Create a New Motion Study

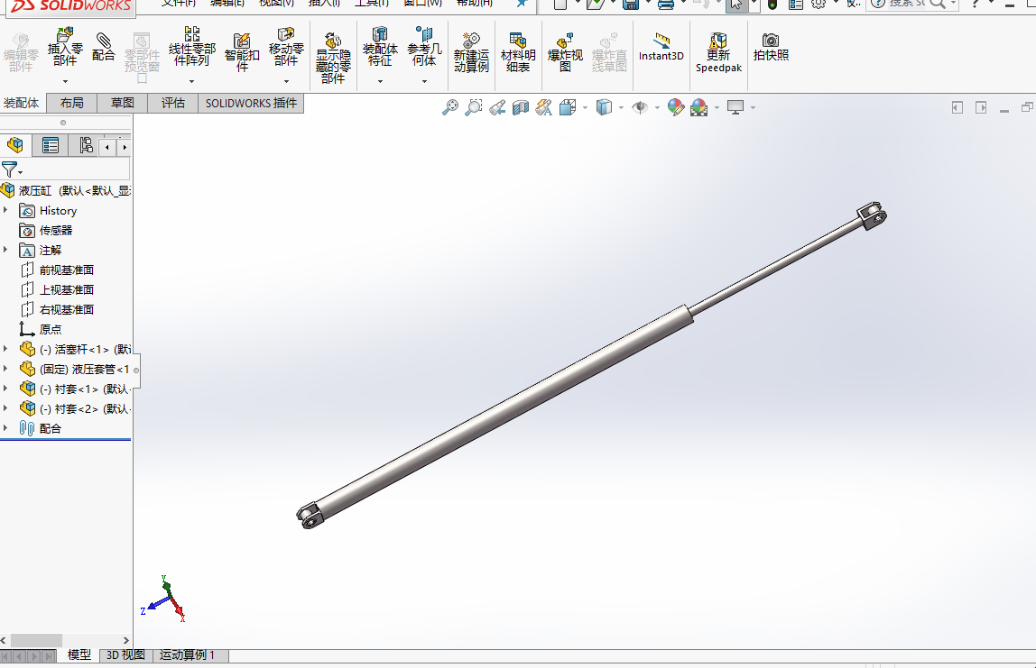[471, 53]
